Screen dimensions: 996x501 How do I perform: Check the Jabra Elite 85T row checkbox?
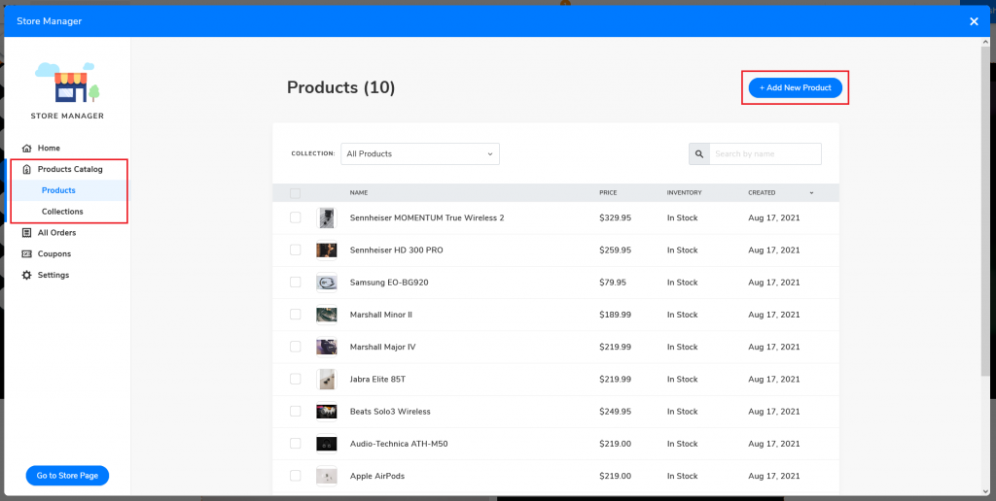pos(296,380)
